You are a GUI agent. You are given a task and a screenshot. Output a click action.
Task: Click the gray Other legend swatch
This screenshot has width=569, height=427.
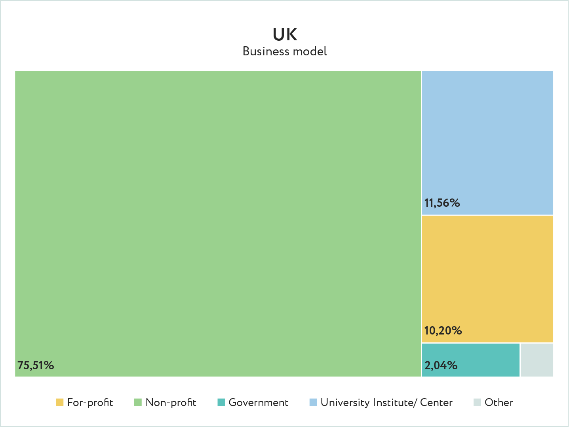click(x=477, y=402)
